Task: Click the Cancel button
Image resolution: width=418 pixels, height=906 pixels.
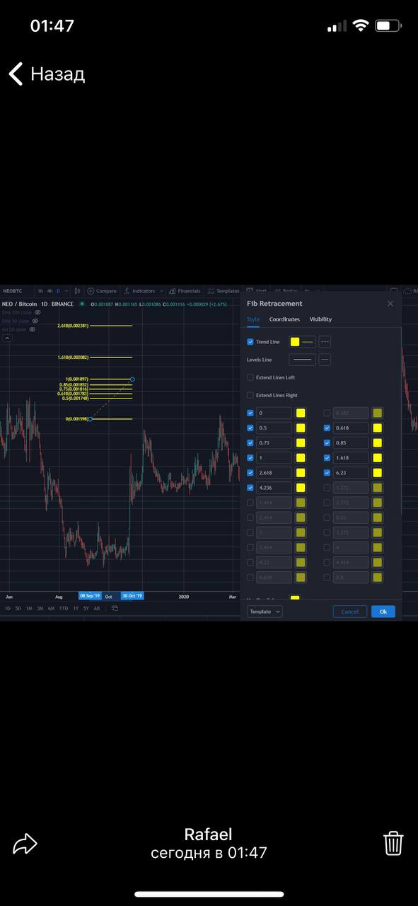Action: click(350, 612)
